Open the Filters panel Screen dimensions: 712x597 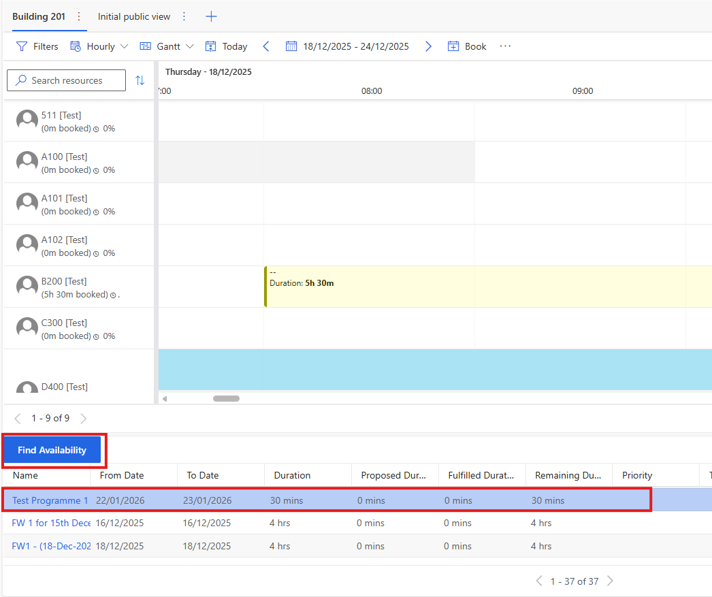pos(37,46)
